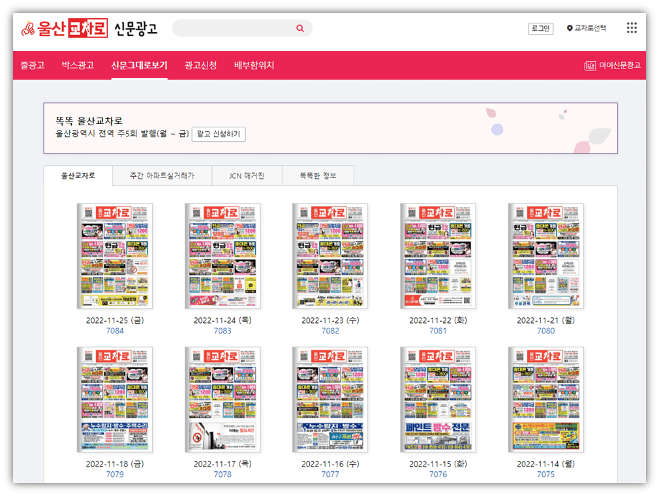Click the Ulsan Kyocharo logo
The height and width of the screenshot is (496, 659).
coord(65,28)
